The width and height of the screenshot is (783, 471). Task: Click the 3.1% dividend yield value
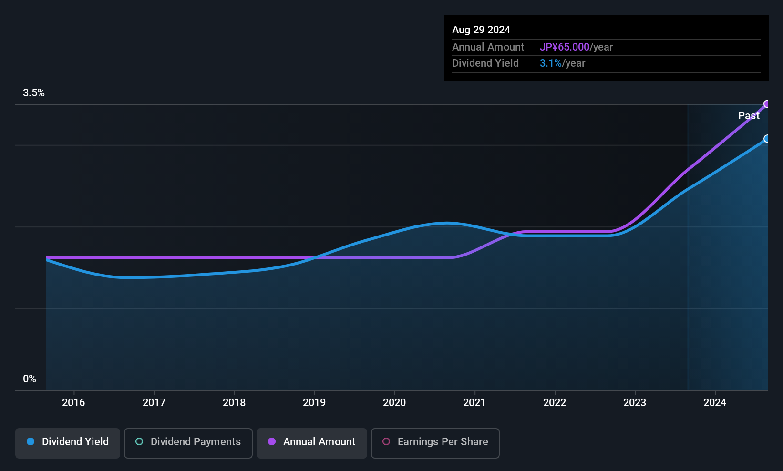click(x=551, y=63)
